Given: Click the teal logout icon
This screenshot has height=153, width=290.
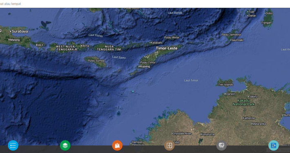Looking at the screenshot, I should coord(274,145).
